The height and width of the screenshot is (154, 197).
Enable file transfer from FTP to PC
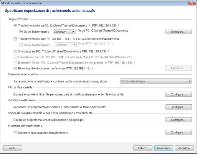point(15,39)
